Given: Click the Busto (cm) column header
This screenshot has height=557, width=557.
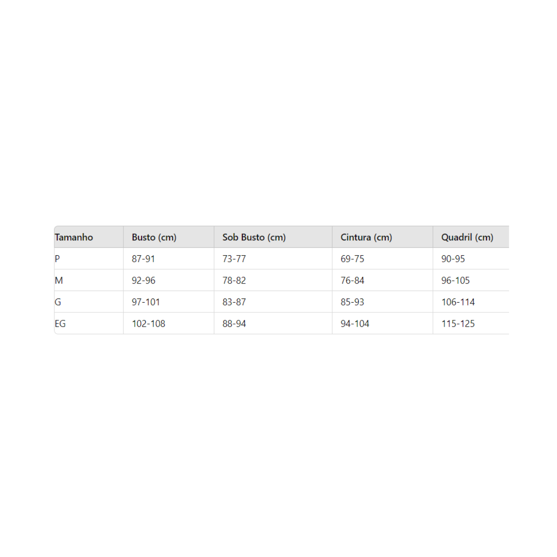Looking at the screenshot, I should pyautogui.click(x=154, y=237).
